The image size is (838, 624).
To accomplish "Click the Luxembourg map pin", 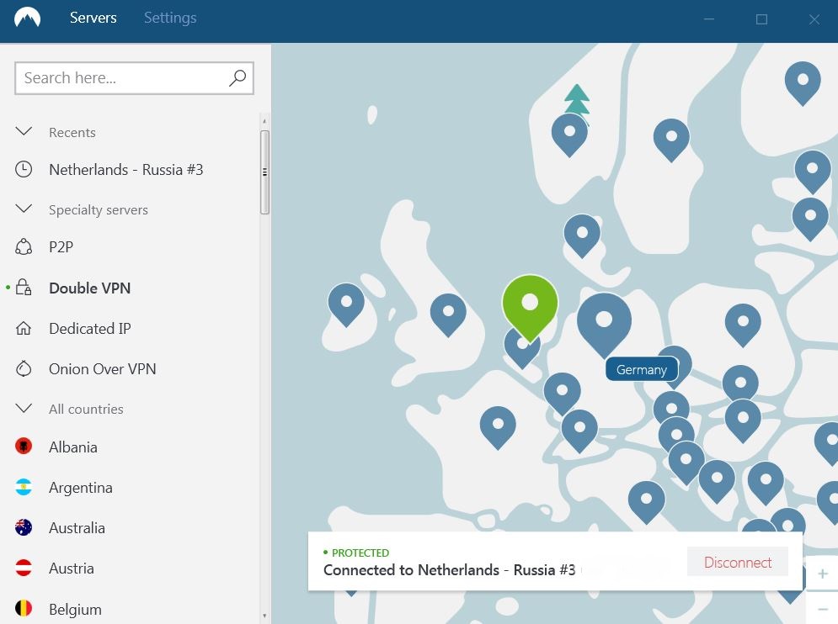I will point(562,393).
